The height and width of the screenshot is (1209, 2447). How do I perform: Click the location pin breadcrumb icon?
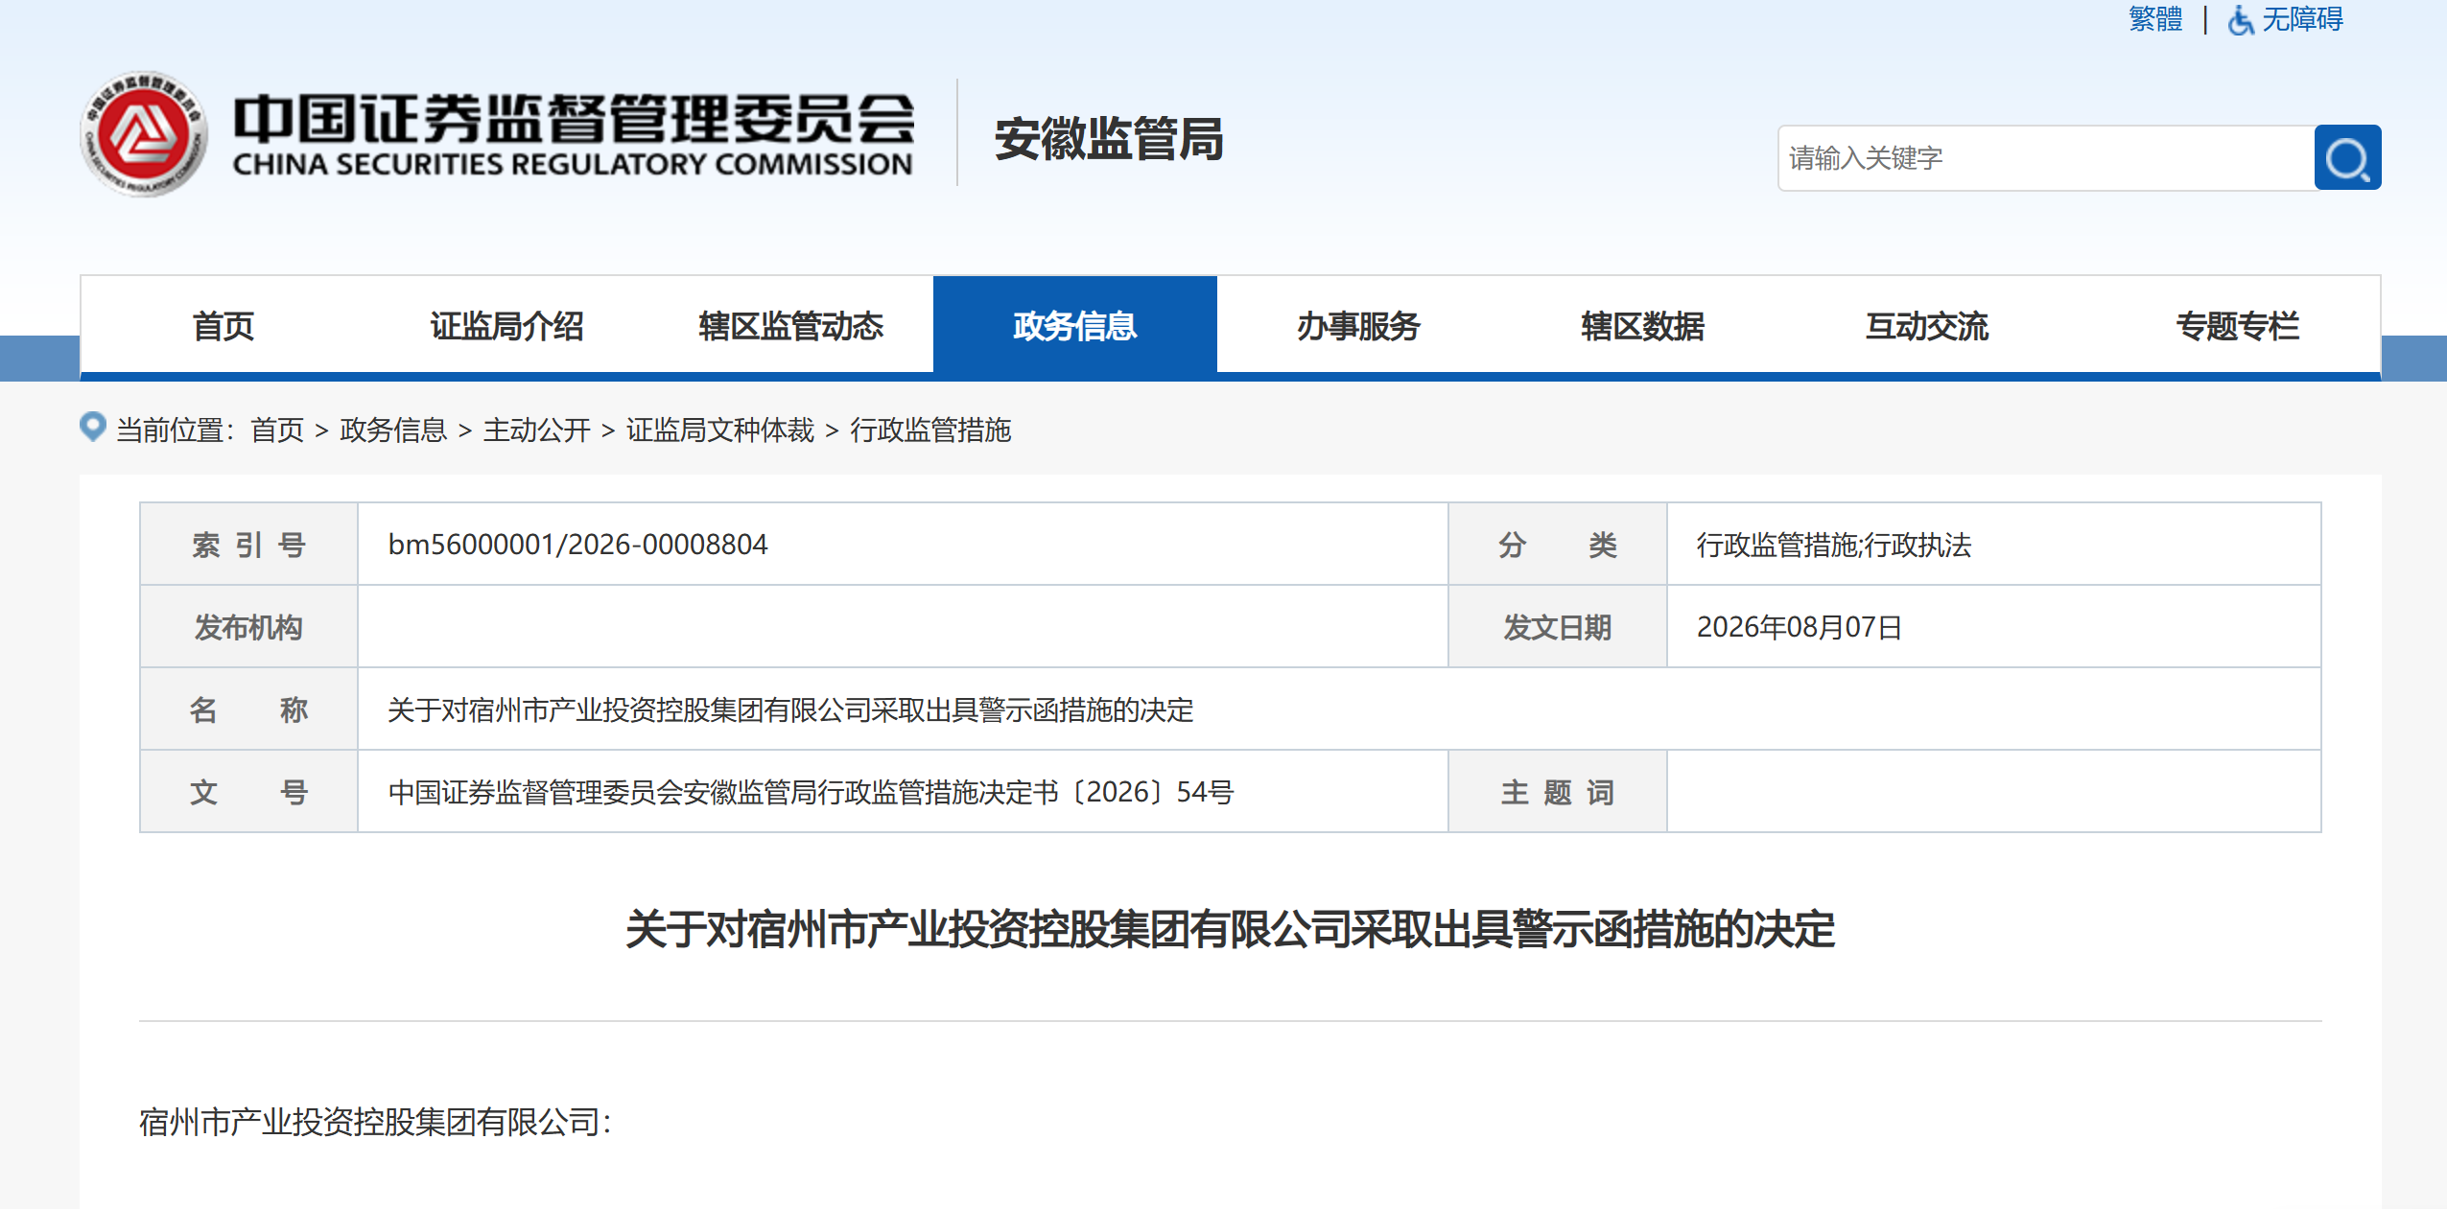[x=93, y=427]
